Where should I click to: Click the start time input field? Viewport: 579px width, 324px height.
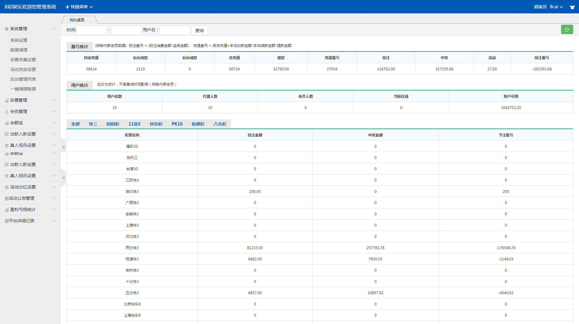[x=91, y=30]
